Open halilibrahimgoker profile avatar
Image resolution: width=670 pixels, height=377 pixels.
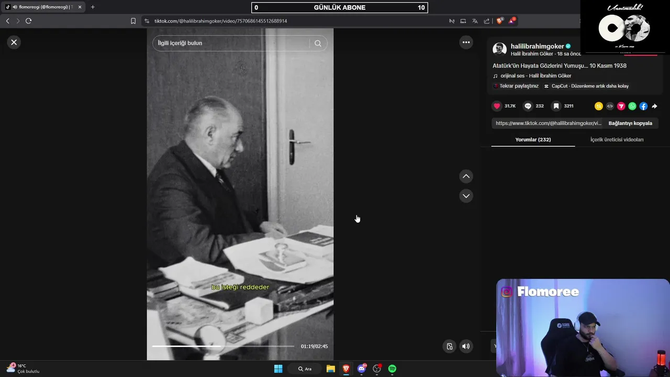500,49
